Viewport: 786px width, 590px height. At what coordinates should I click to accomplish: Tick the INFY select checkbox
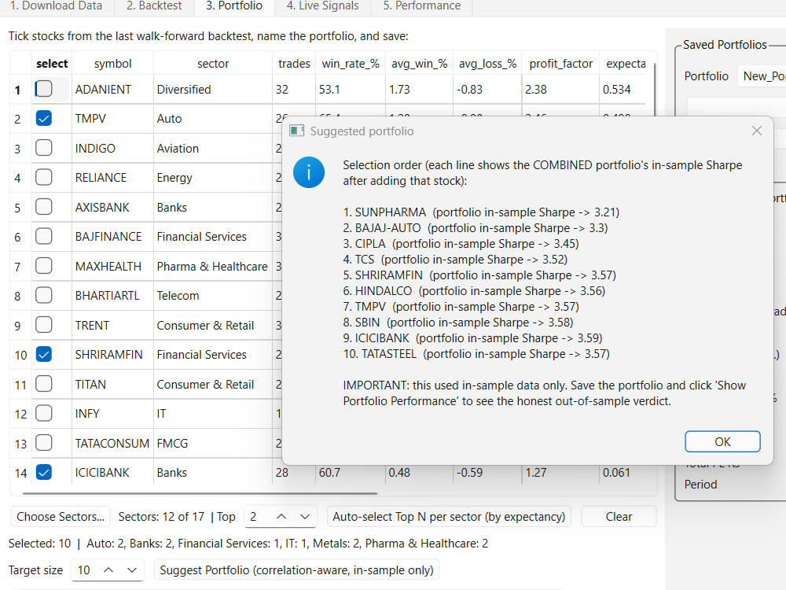[x=44, y=413]
